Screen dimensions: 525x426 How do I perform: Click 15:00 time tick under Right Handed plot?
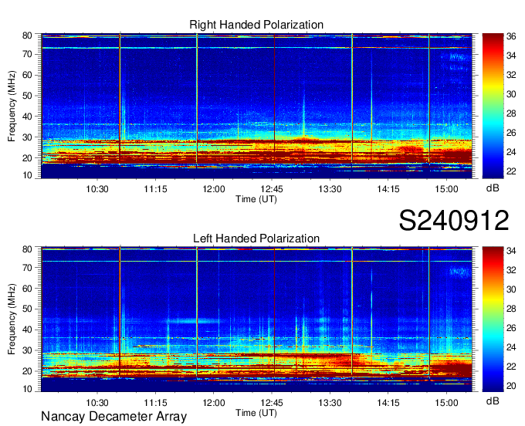click(446, 189)
